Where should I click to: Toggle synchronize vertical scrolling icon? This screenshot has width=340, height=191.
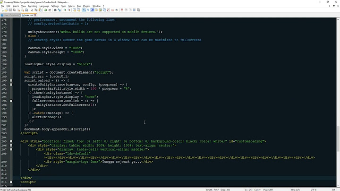pos(75,10)
